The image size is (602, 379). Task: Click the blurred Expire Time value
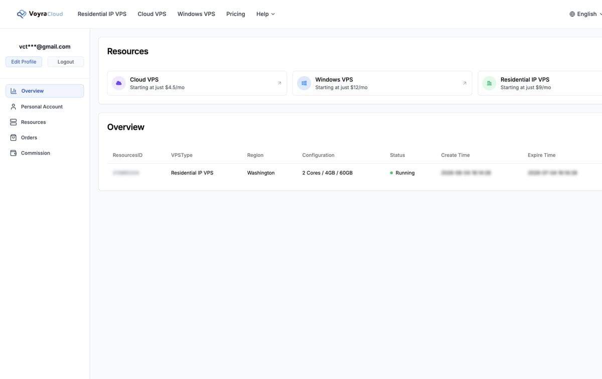[x=552, y=173]
